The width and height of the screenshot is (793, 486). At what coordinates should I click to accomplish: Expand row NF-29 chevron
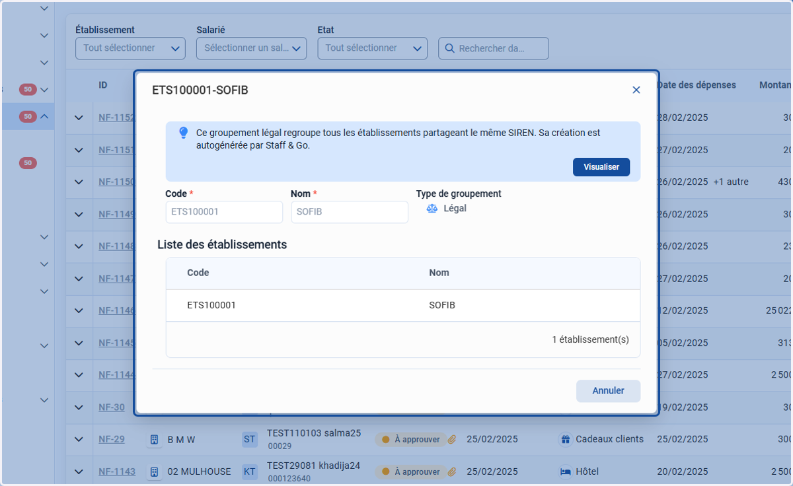click(x=79, y=439)
